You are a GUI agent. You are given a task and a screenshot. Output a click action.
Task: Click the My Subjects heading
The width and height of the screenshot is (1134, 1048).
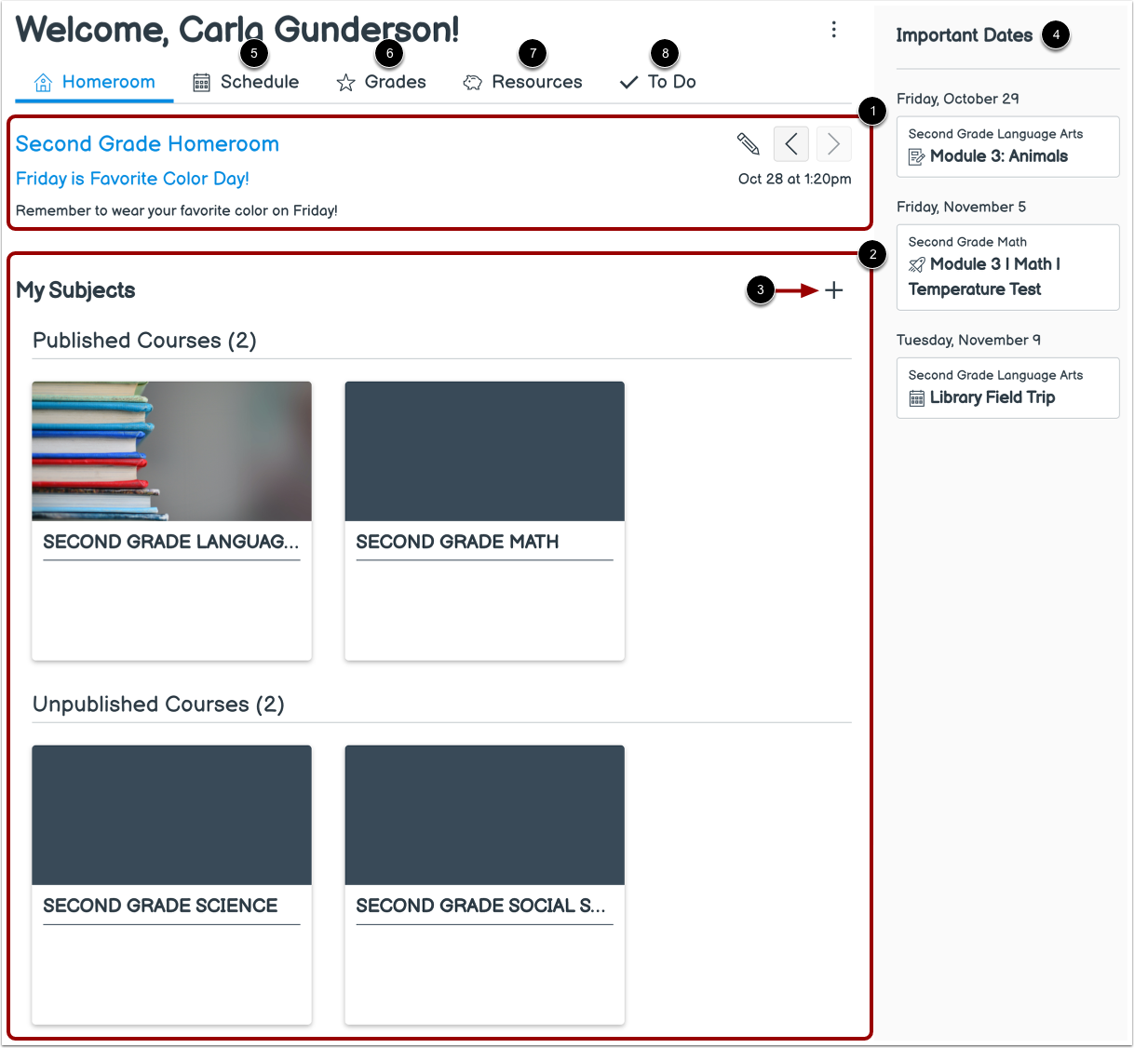coord(75,290)
